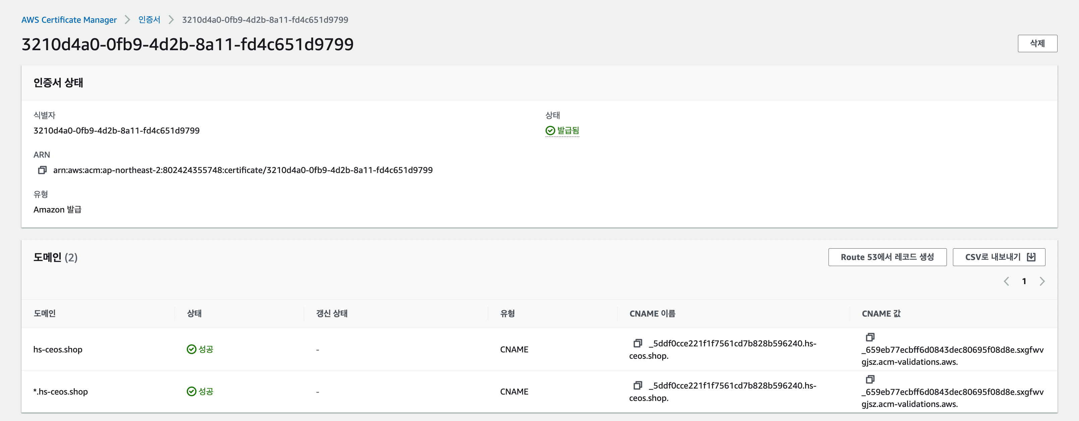
Task: Click the download icon on CSV export button
Action: tap(1031, 257)
